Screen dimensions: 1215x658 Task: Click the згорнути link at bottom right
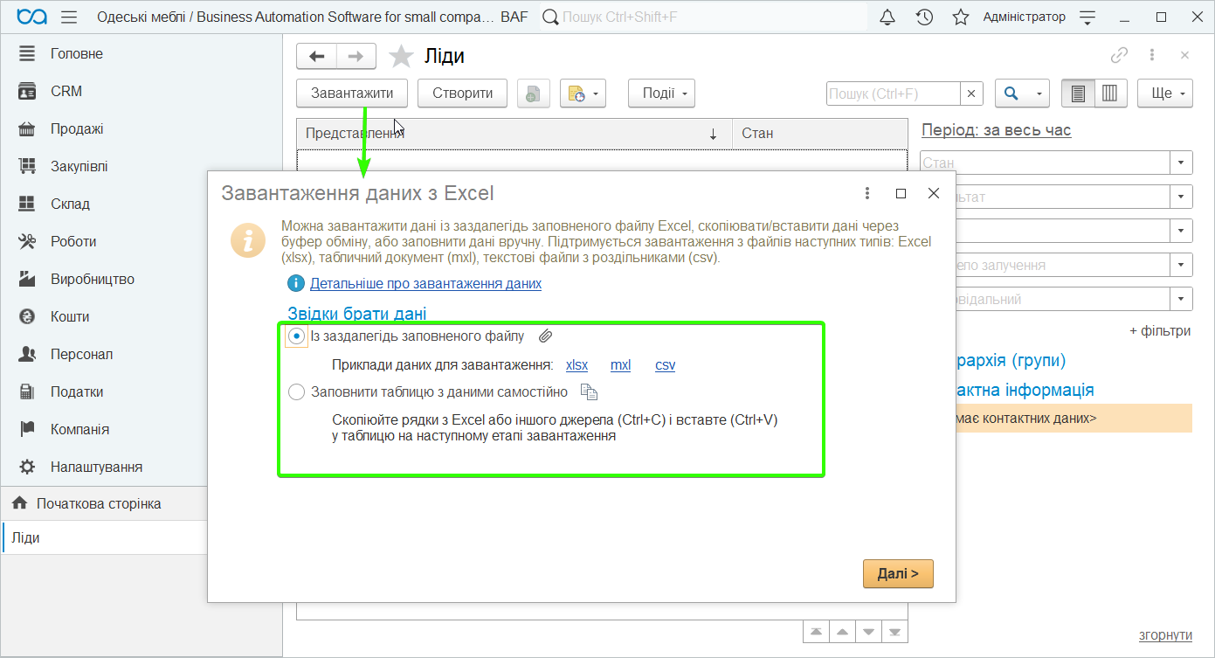point(1165,635)
